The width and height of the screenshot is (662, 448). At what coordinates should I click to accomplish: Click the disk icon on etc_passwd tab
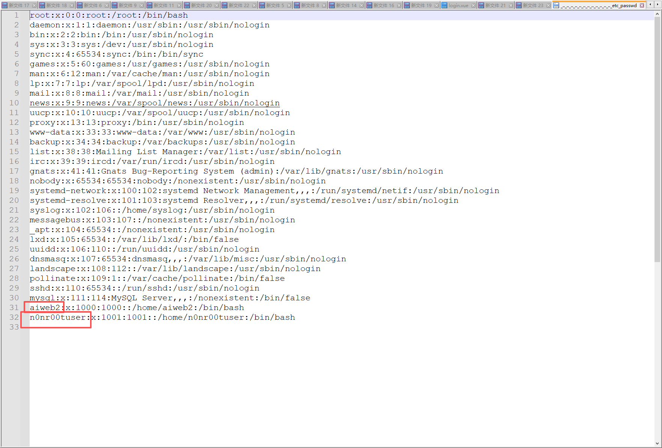556,5
